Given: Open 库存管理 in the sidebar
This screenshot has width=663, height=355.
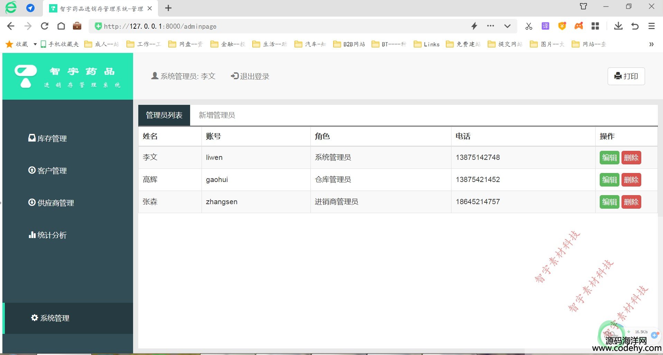Looking at the screenshot, I should pyautogui.click(x=48, y=138).
